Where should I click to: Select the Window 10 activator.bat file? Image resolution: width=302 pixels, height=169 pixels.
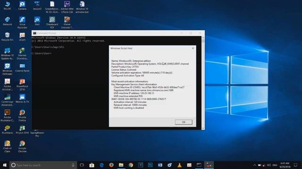point(82,7)
